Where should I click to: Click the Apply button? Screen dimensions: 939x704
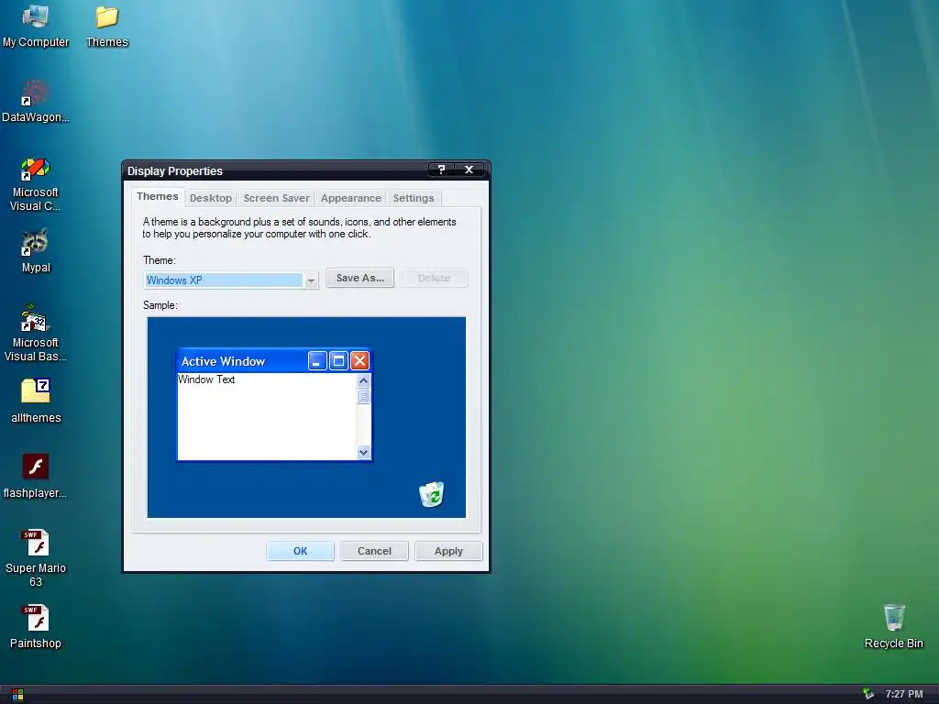[448, 551]
